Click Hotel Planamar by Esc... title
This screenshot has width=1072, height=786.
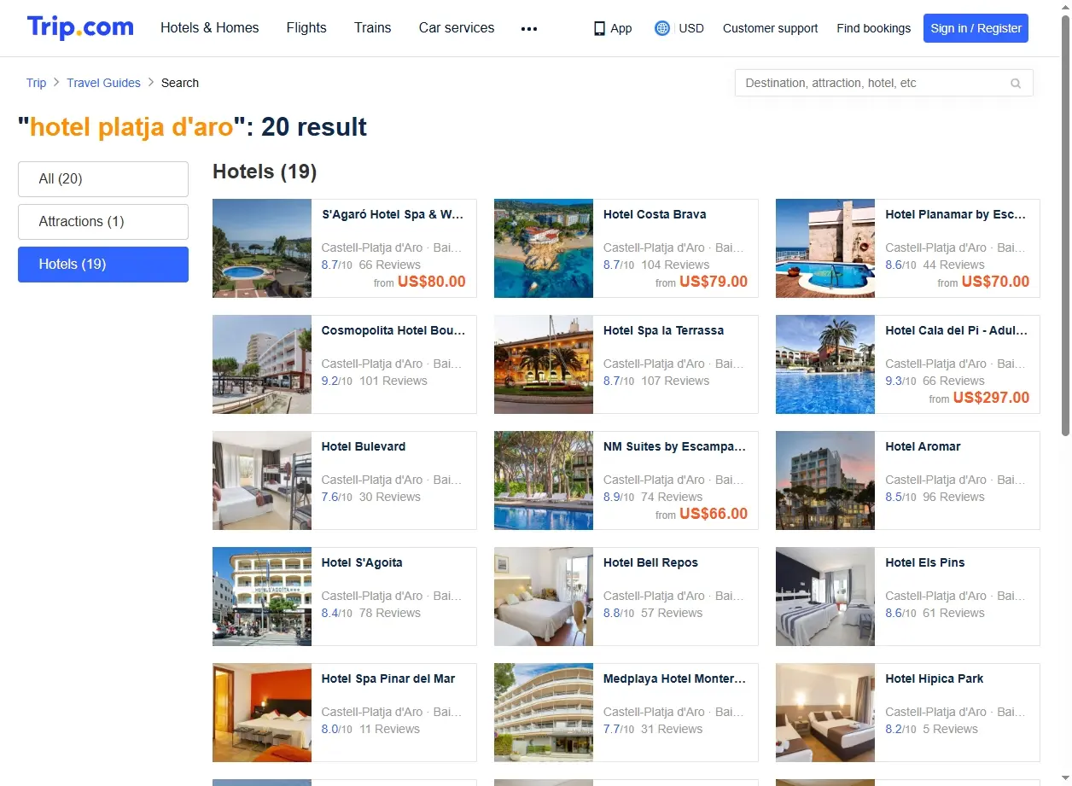coord(956,214)
